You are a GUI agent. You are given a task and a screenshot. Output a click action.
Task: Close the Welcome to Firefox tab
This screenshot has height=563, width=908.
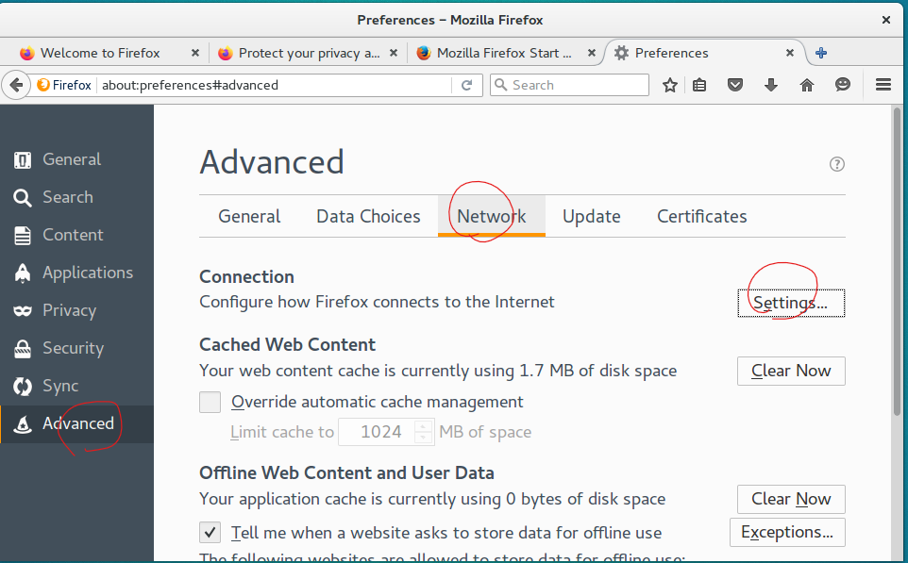tap(195, 53)
